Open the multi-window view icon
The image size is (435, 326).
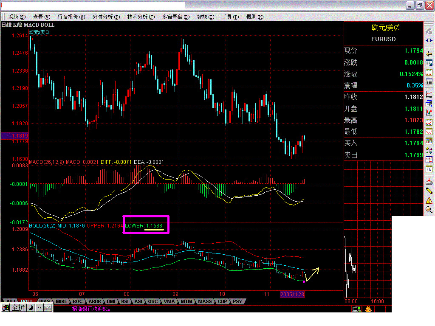pyautogui.click(x=429, y=104)
